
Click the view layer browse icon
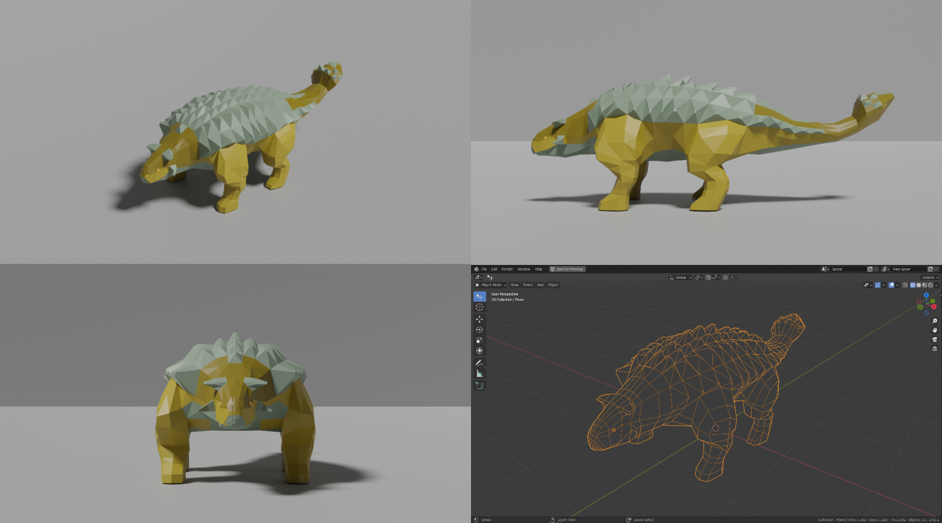(x=885, y=269)
